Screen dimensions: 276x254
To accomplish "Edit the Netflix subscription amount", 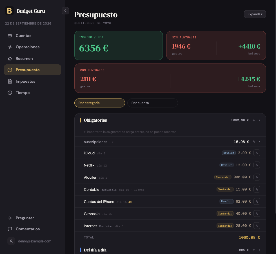I will 257,165.
